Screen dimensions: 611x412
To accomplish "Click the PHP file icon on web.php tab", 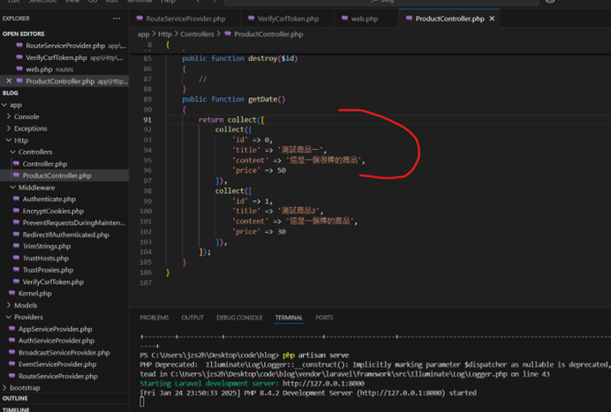I will click(x=344, y=19).
